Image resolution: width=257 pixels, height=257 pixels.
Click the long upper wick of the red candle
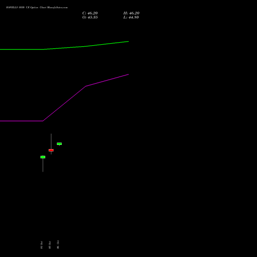point(51,141)
